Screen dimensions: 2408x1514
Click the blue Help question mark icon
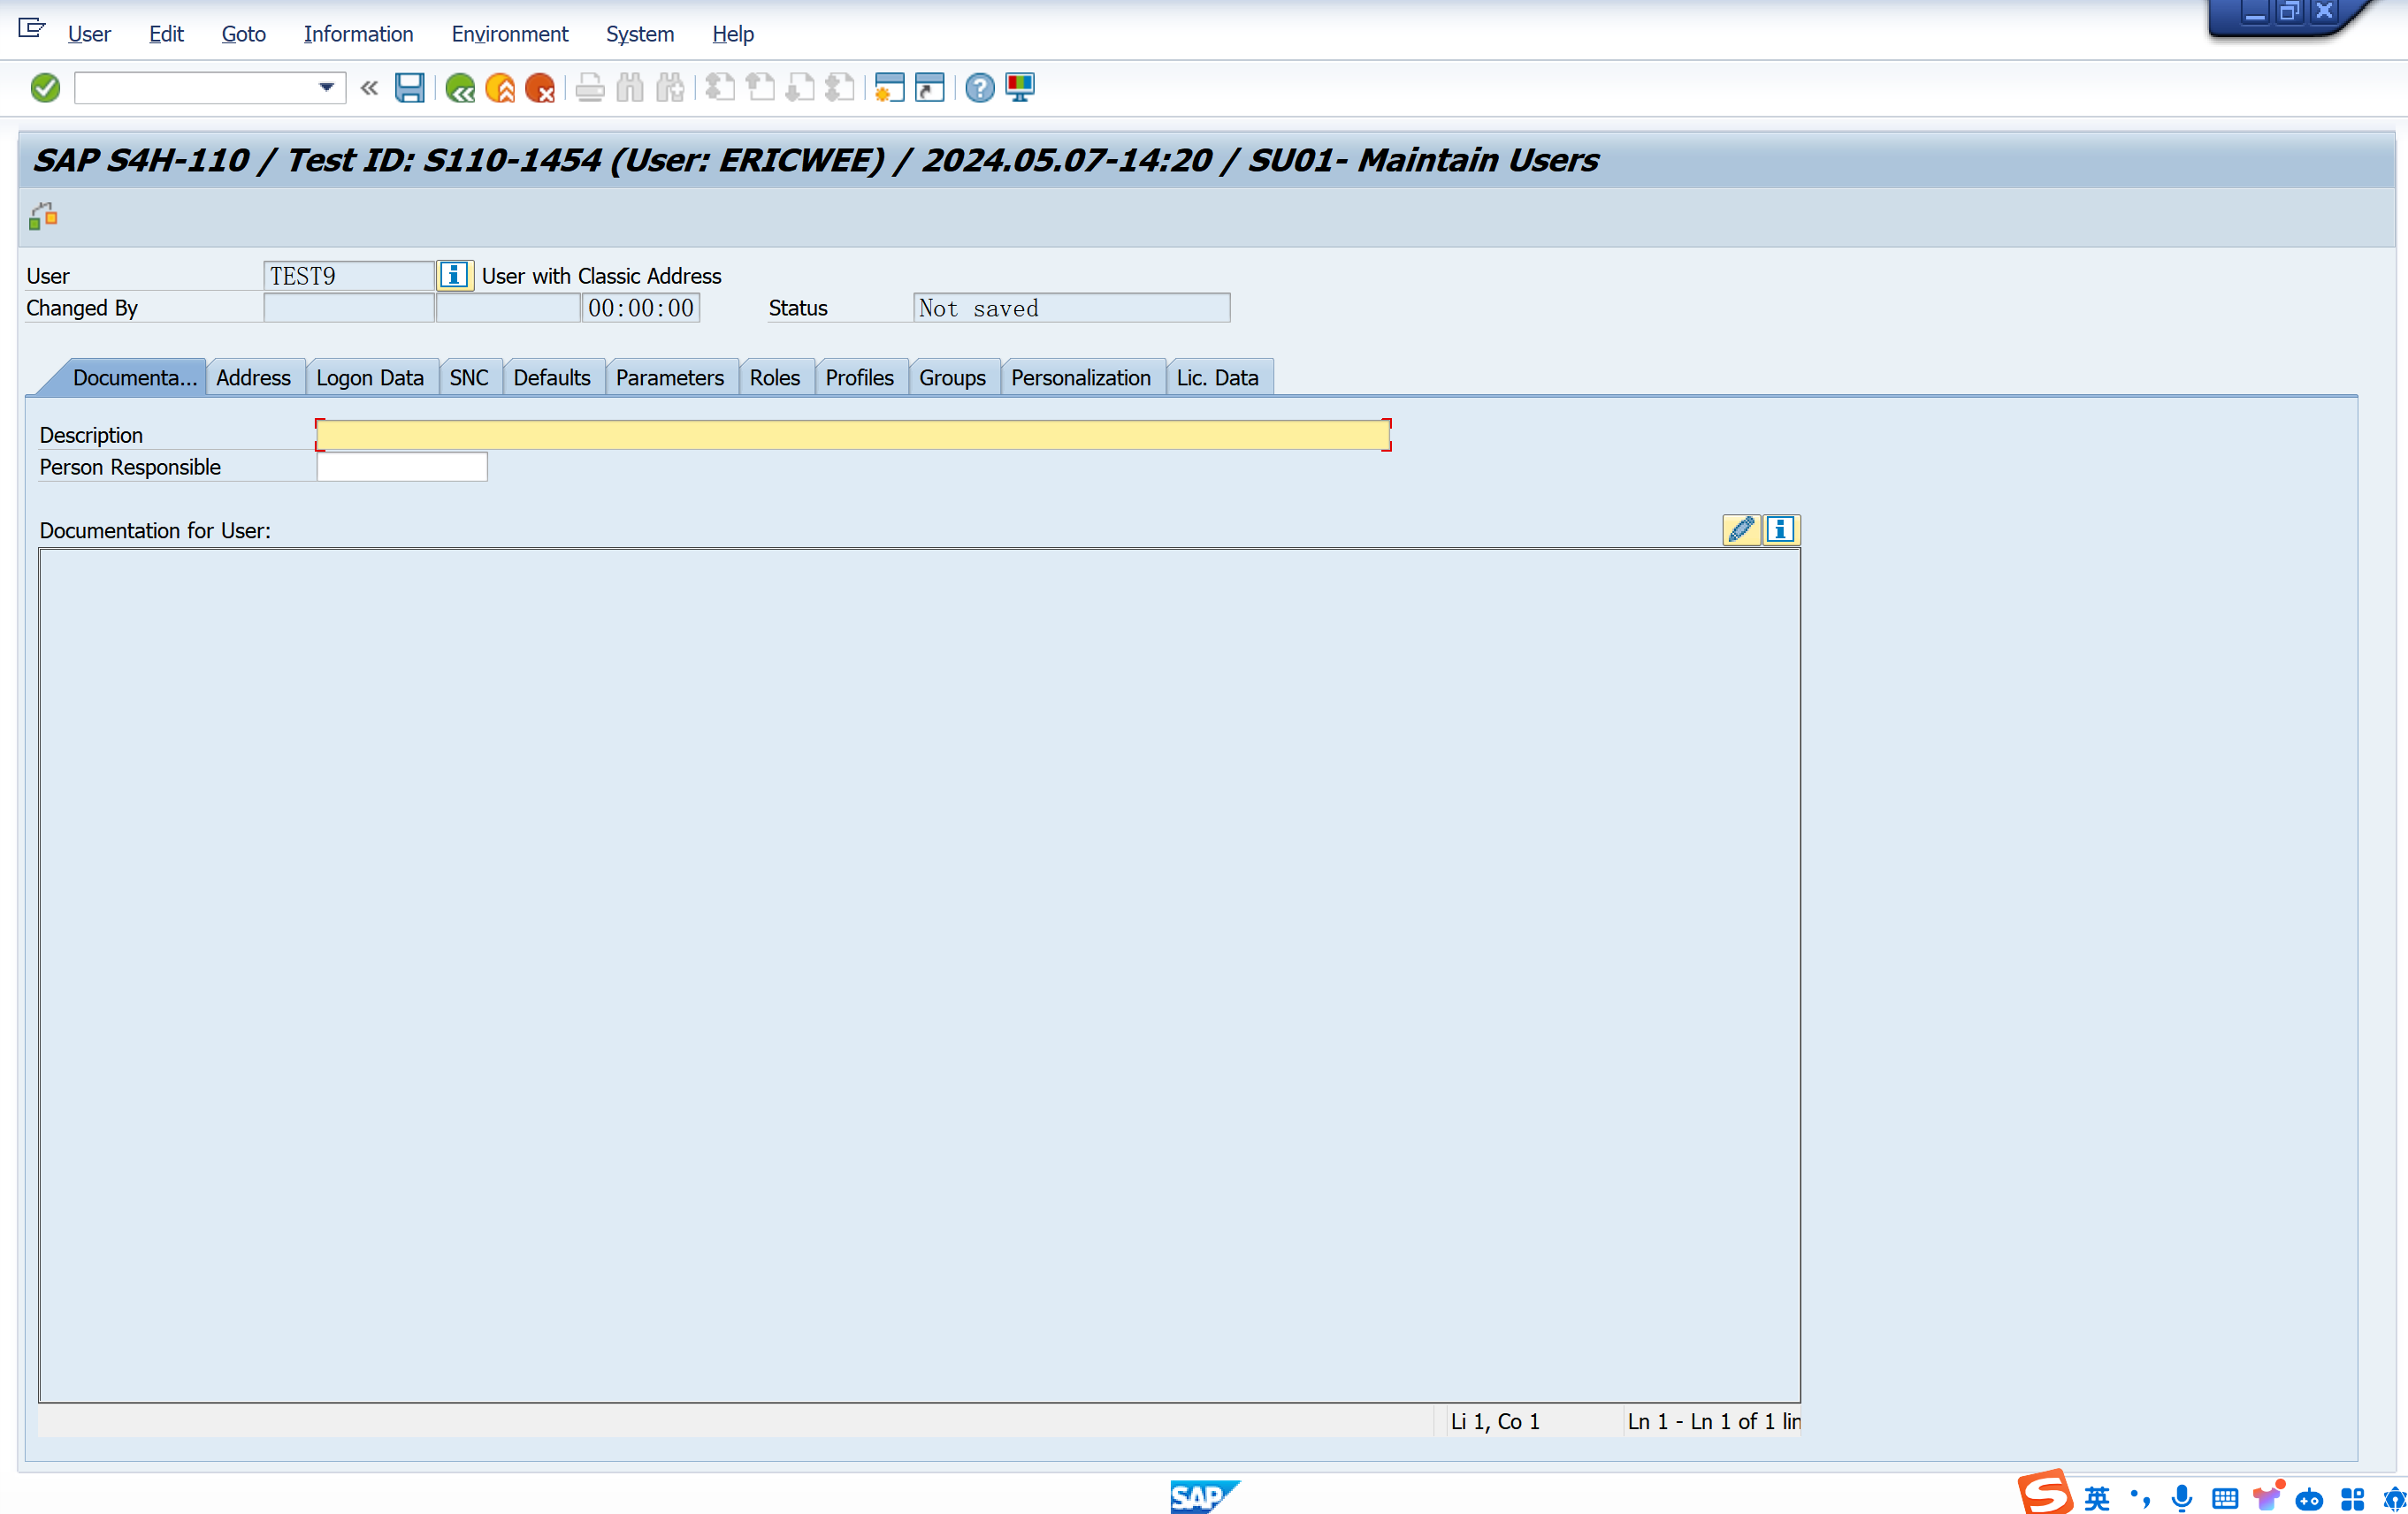(979, 88)
